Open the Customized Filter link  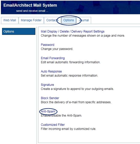click(x=53, y=125)
